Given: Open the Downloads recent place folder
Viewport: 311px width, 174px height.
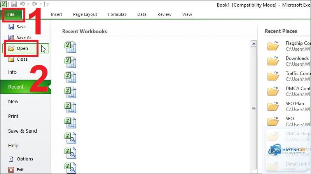Looking at the screenshot, I should (273, 61).
